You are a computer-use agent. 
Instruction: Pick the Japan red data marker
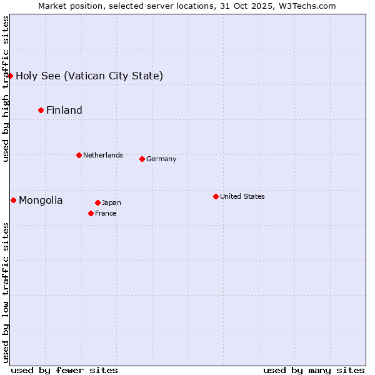point(97,202)
